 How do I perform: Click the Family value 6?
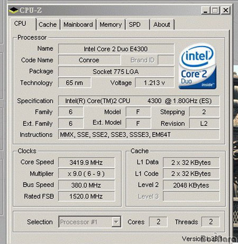pos(71,112)
